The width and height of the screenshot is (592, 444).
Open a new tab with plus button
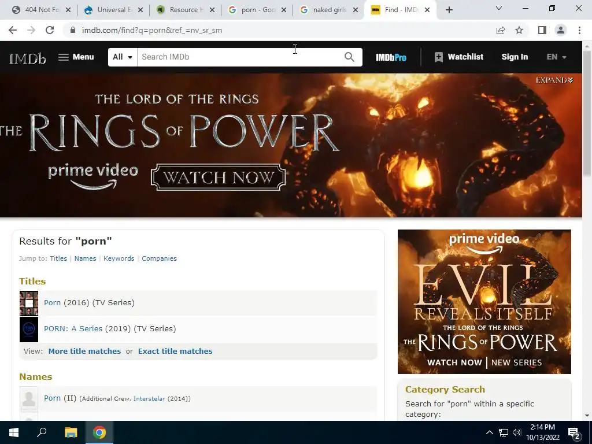pos(449,10)
